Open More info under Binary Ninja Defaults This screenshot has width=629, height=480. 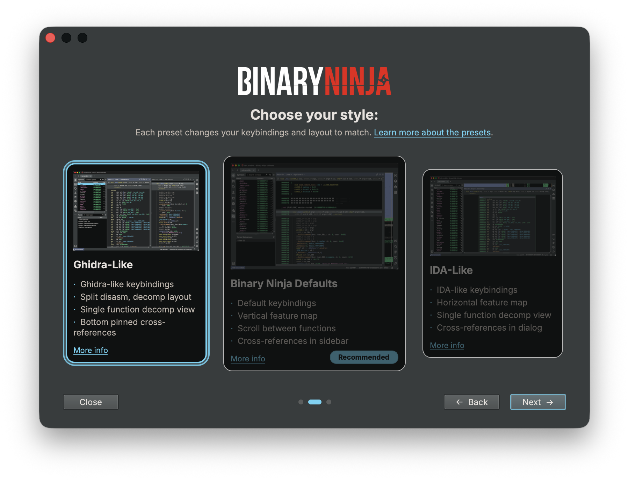click(248, 359)
